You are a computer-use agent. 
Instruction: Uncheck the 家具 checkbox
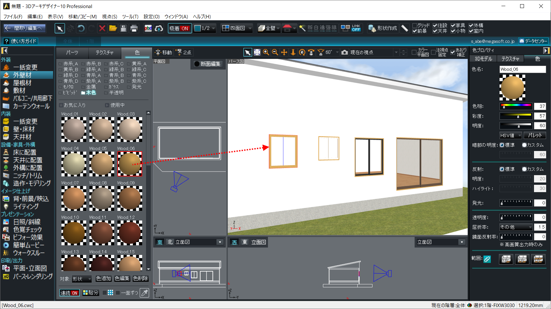453,25
